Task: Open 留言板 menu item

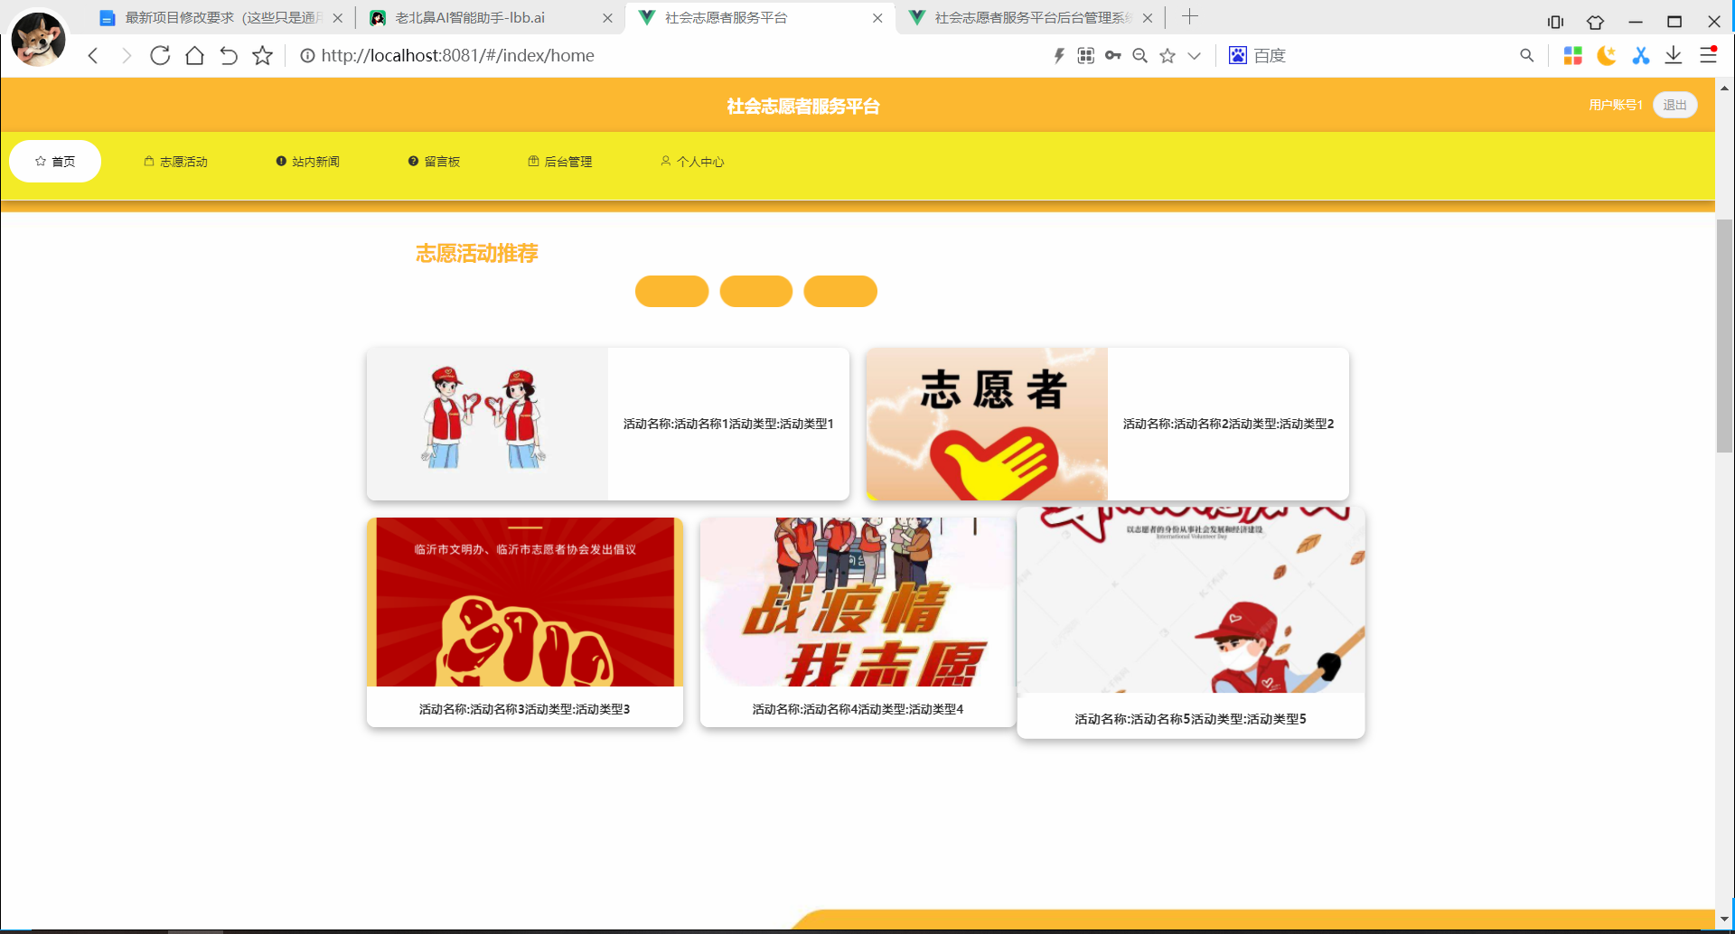Action: coord(435,162)
